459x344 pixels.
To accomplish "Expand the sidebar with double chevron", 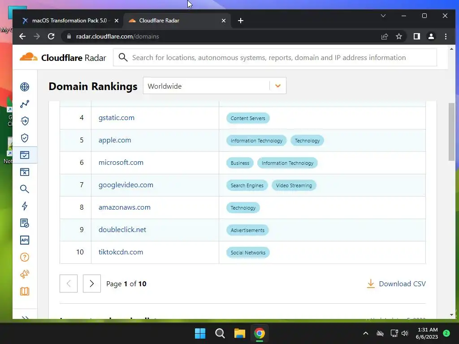I will coord(25,317).
